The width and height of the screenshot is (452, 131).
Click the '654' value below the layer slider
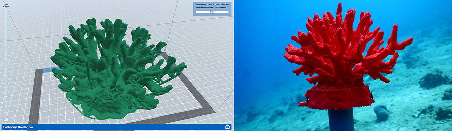click(x=6, y=120)
